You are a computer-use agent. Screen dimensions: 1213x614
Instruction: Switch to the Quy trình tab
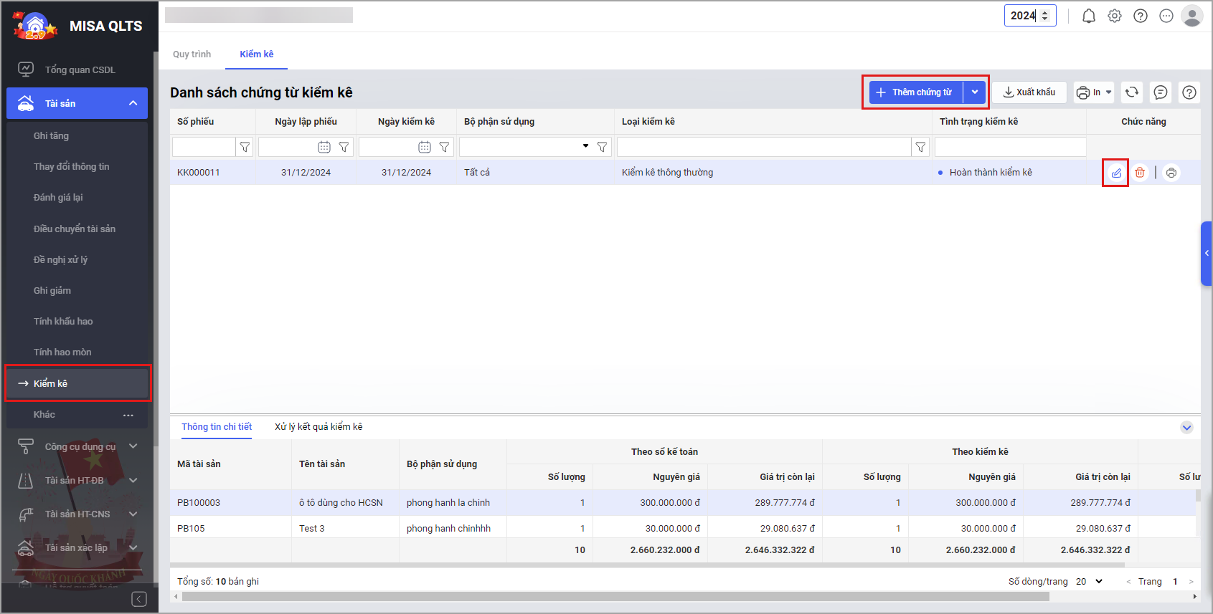point(192,54)
